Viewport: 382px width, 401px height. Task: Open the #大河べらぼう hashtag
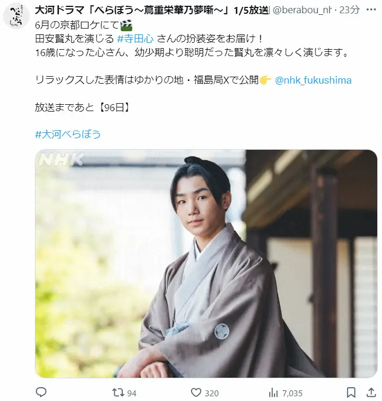[x=68, y=134]
